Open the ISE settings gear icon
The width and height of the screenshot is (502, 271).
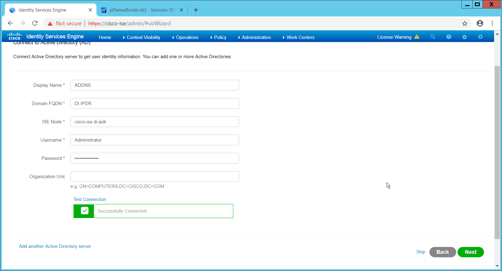click(x=480, y=37)
